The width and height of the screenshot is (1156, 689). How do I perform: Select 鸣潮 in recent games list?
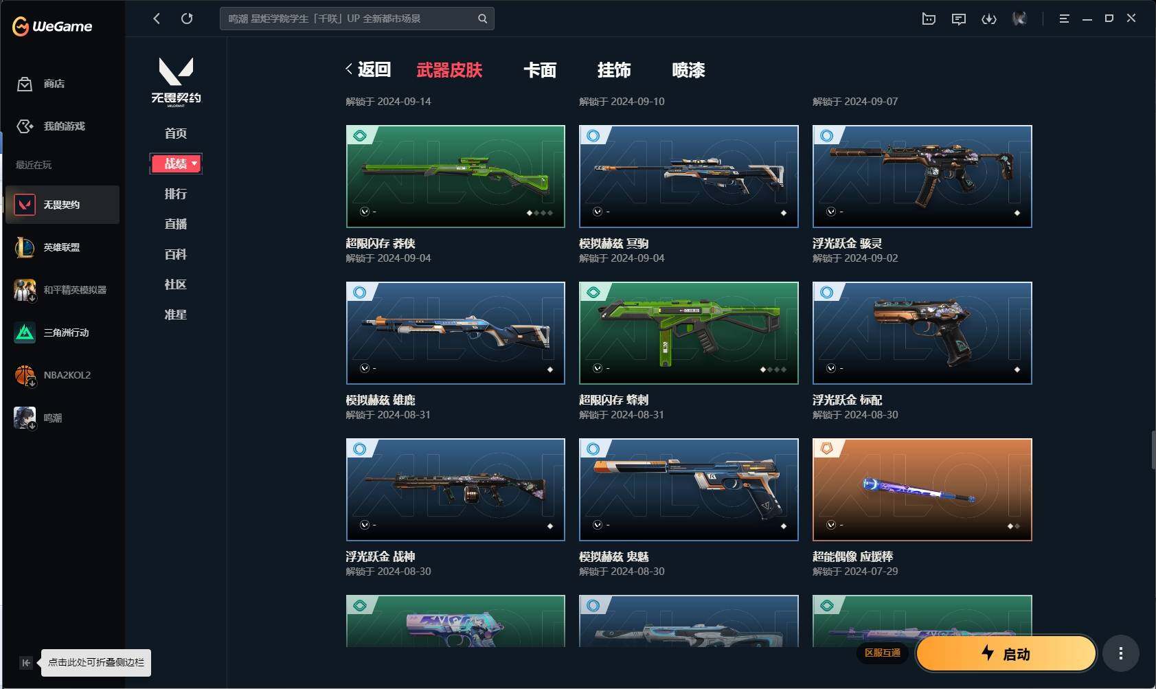pos(63,418)
